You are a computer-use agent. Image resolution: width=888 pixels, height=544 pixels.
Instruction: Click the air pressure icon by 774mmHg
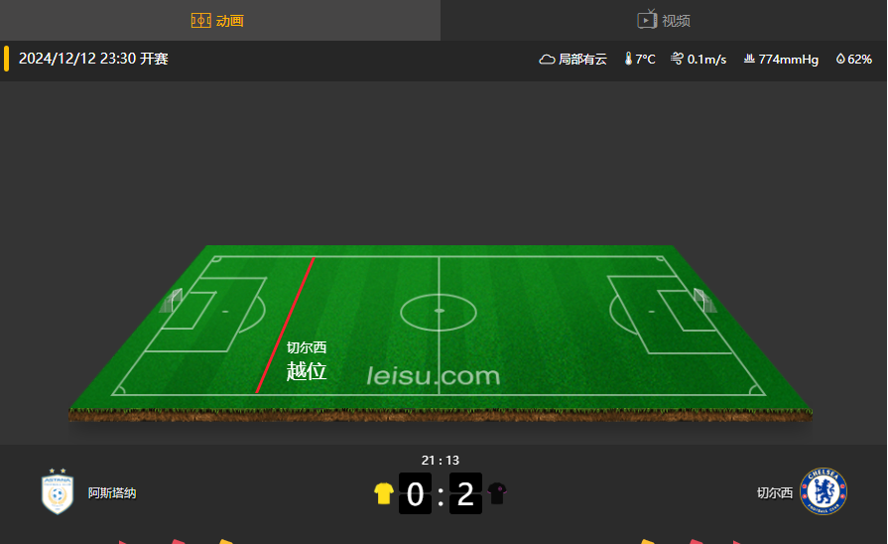tap(749, 59)
